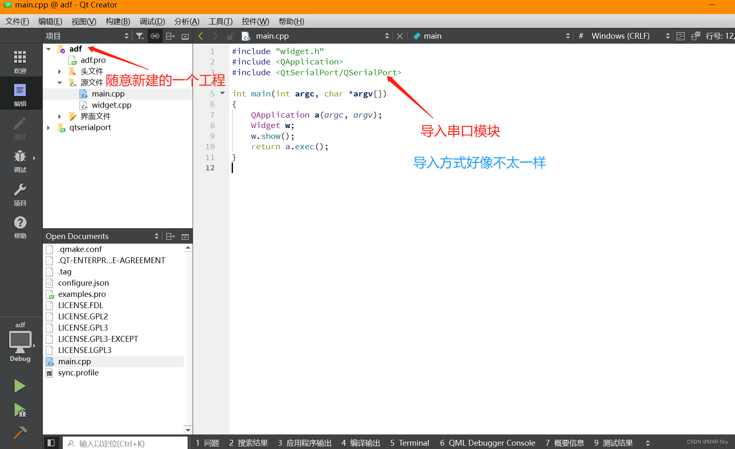Open the 视图(V) menu
Screen dimensions: 735x449
tap(84, 21)
